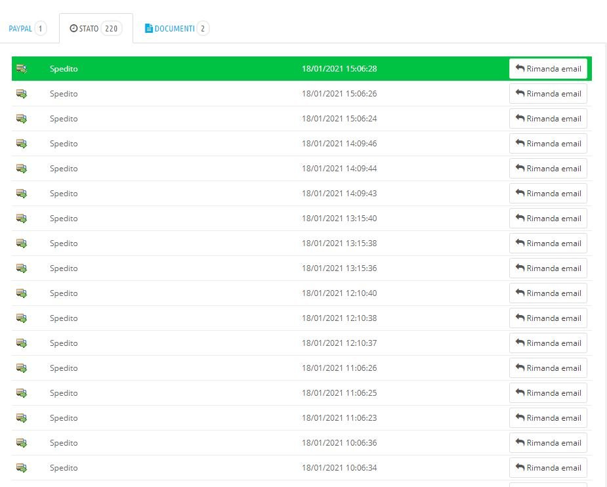
Task: Click shipped icon in the 11:06:26 row
Action: point(22,368)
